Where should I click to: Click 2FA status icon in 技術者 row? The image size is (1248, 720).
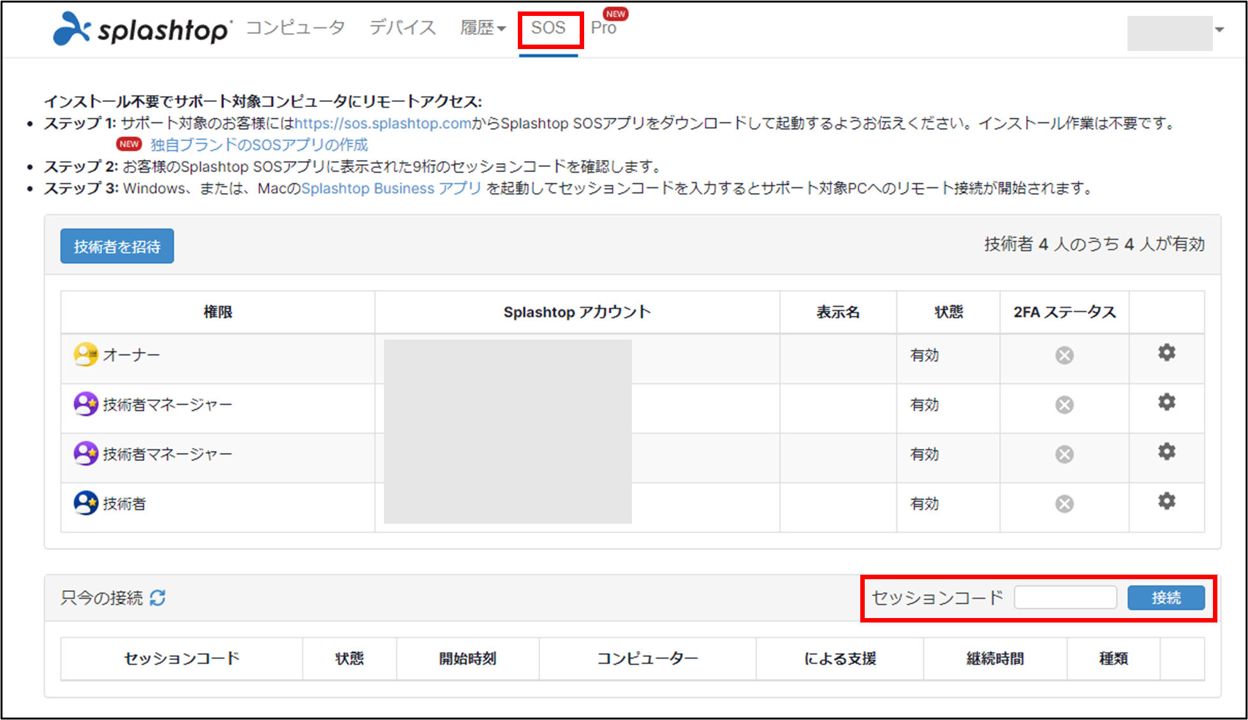tap(1064, 504)
